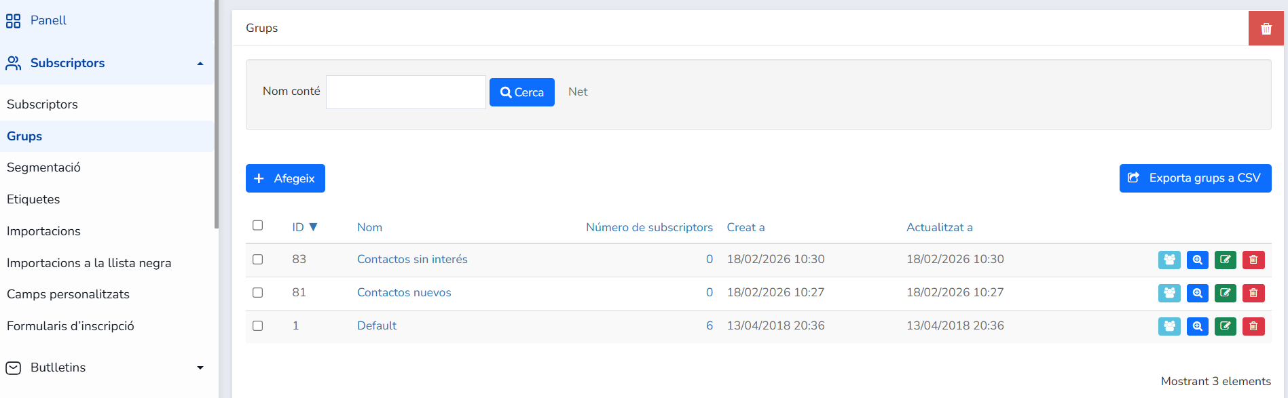Edit the Contactos nuevos group
Viewport: 1288px width, 398px height.
click(1225, 293)
